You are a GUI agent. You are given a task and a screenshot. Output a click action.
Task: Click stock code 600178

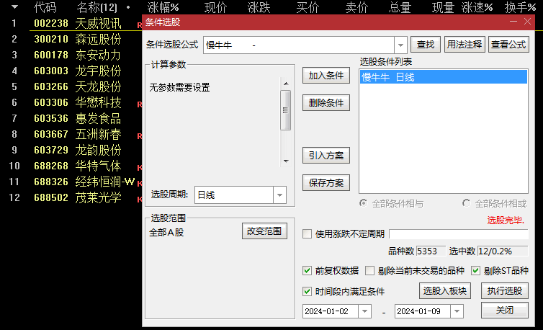(51, 55)
